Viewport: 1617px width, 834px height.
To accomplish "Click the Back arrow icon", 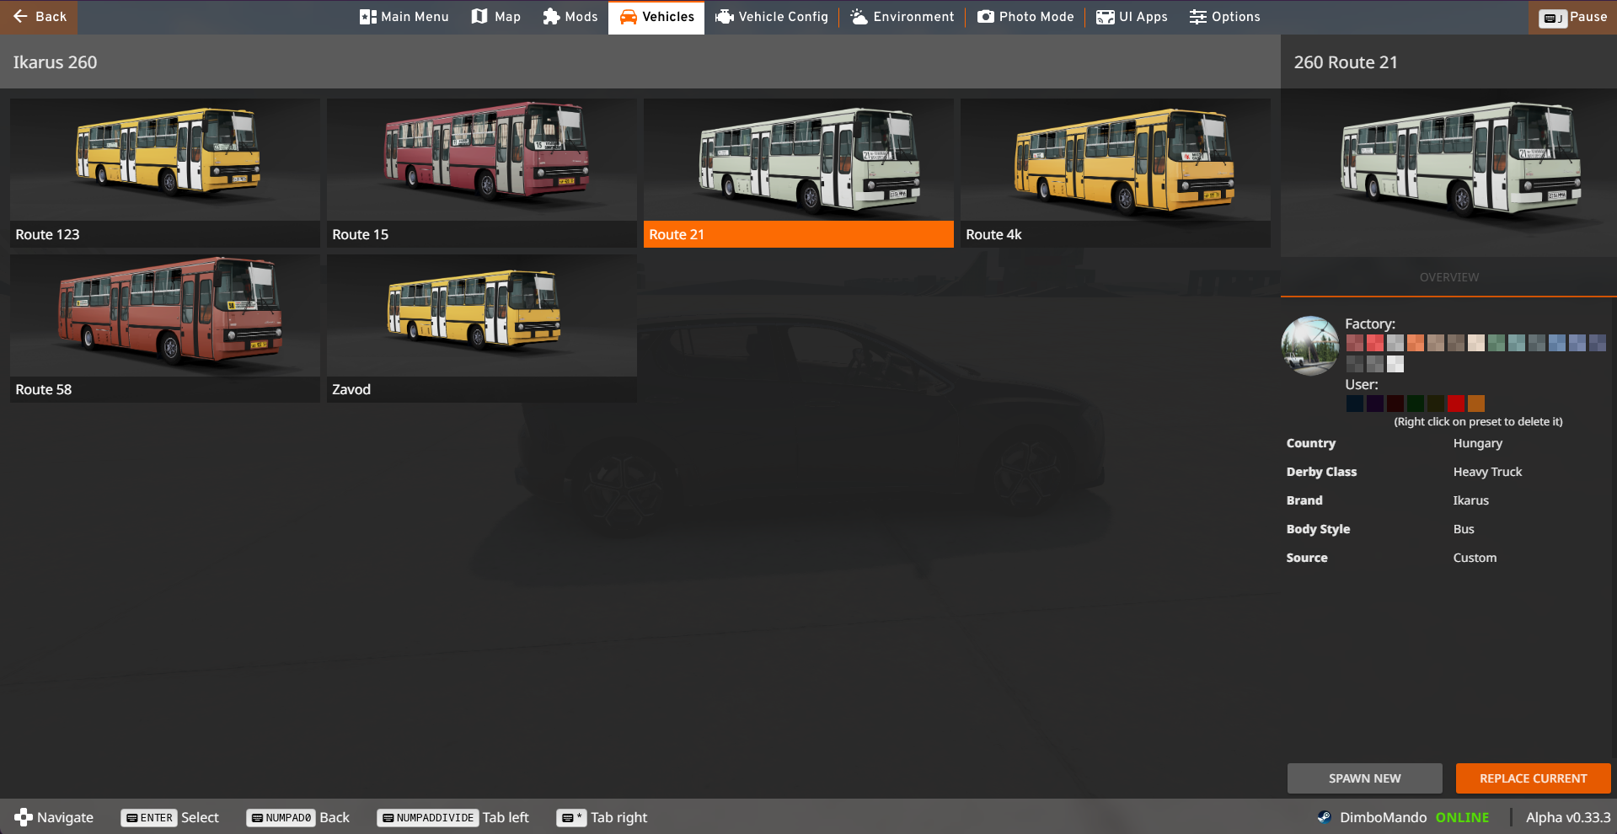I will (x=20, y=17).
